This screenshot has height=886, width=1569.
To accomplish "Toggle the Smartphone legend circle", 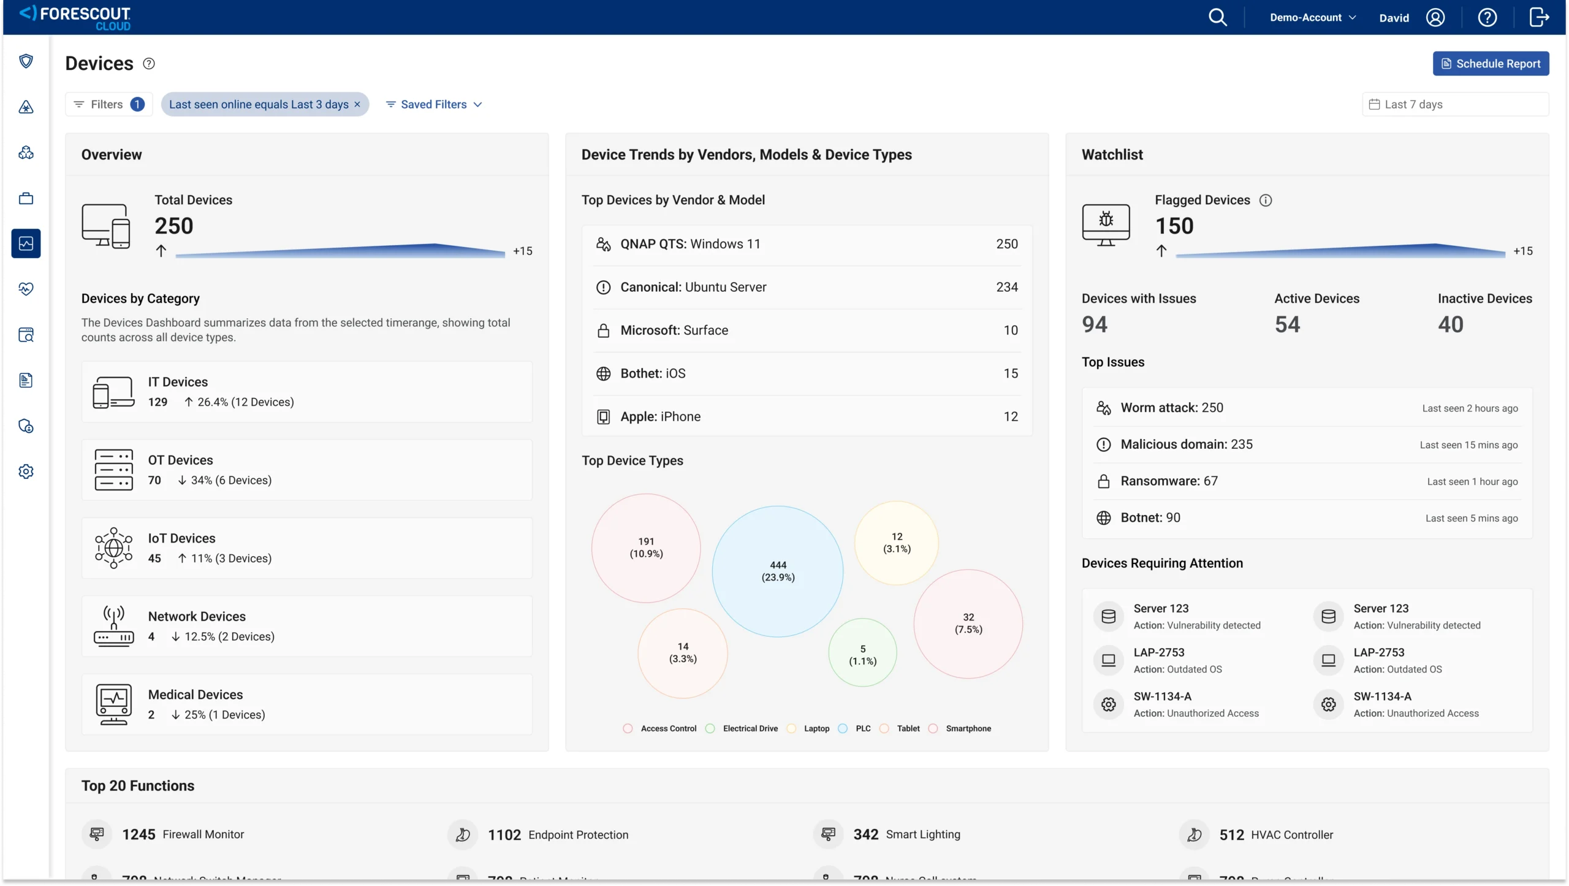I will 933,728.
